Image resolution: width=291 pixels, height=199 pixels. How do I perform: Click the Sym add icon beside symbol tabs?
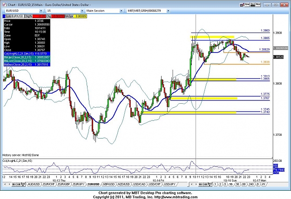pos(23,184)
